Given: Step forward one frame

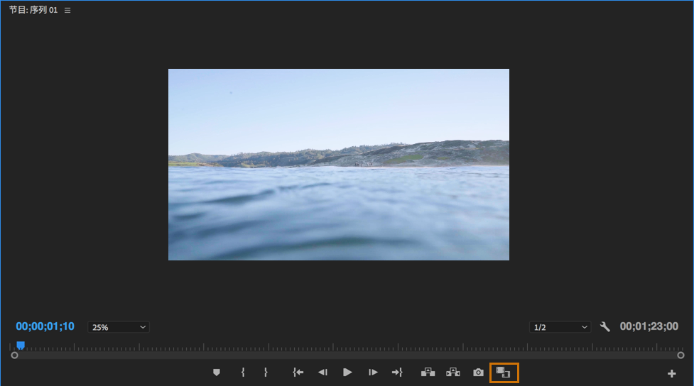Looking at the screenshot, I should 373,373.
